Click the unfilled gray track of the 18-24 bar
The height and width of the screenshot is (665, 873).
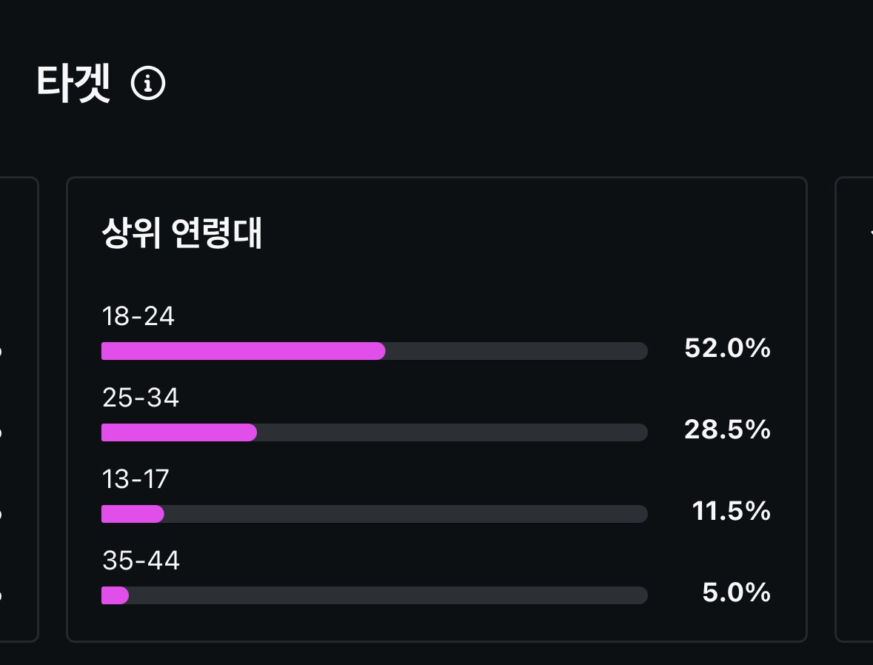pos(517,351)
